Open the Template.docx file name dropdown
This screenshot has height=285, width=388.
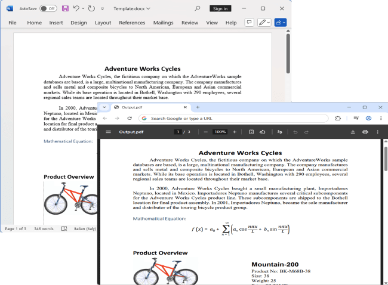[132, 9]
